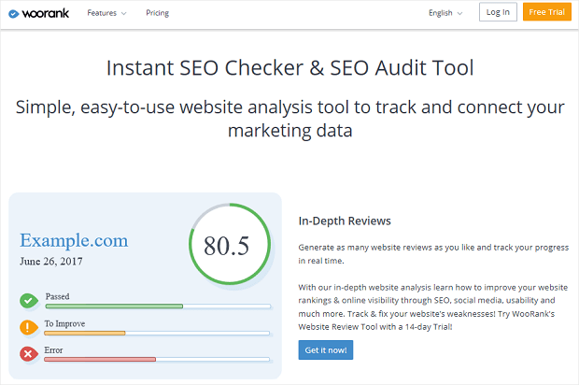The height and width of the screenshot is (385, 579).
Task: Click the Example.com site name
Action: [74, 241]
